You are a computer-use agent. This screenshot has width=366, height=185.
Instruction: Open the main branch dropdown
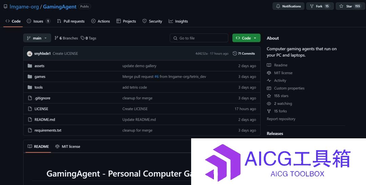pyautogui.click(x=37, y=38)
